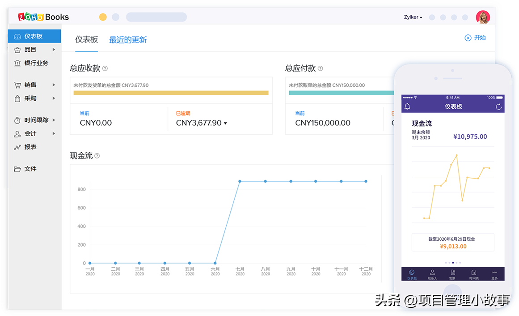The height and width of the screenshot is (316, 519).
Task: Click the Zoho Books logo
Action: [x=43, y=17]
